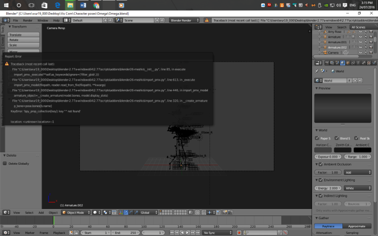Click the Camera object icon in the outliner
The height and width of the screenshot is (236, 378).
325,52
